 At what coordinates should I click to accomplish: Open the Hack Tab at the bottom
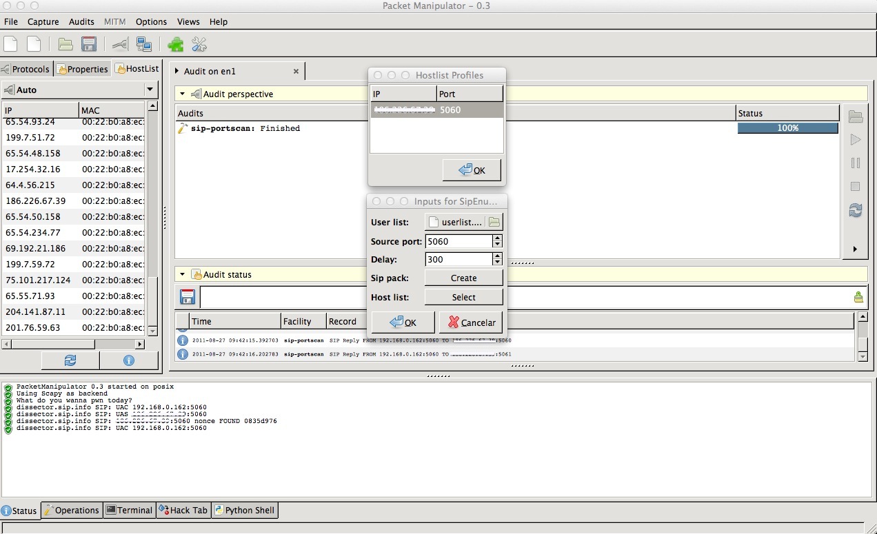point(183,511)
